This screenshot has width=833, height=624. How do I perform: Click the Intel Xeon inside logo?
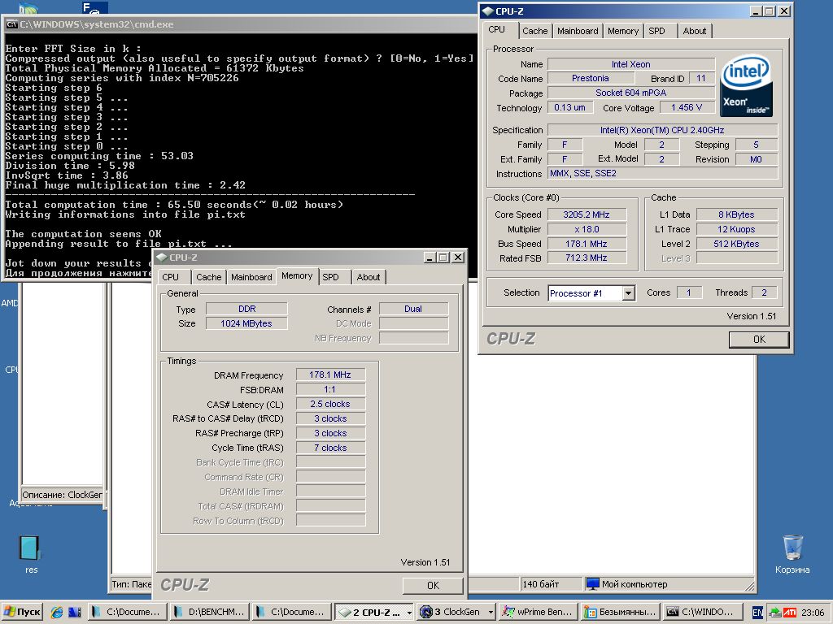(x=746, y=86)
